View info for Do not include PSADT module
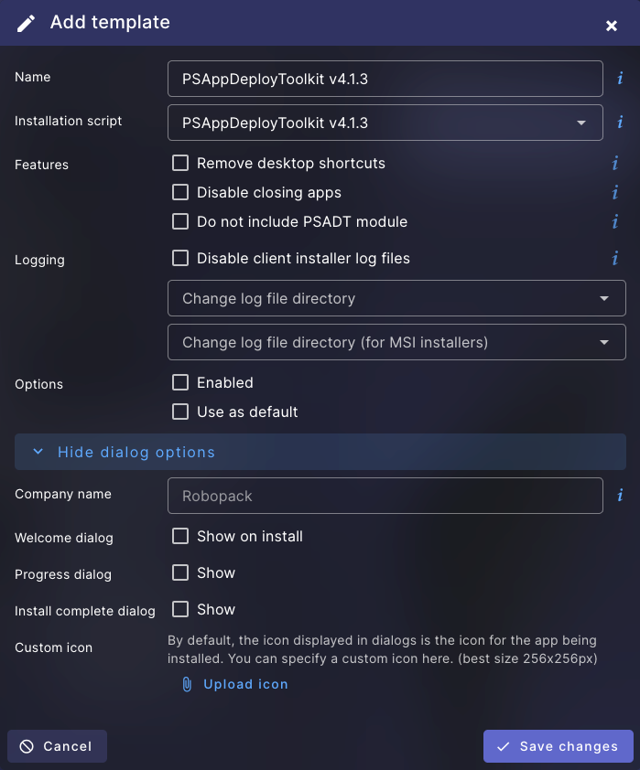This screenshot has height=770, width=640. (x=615, y=221)
